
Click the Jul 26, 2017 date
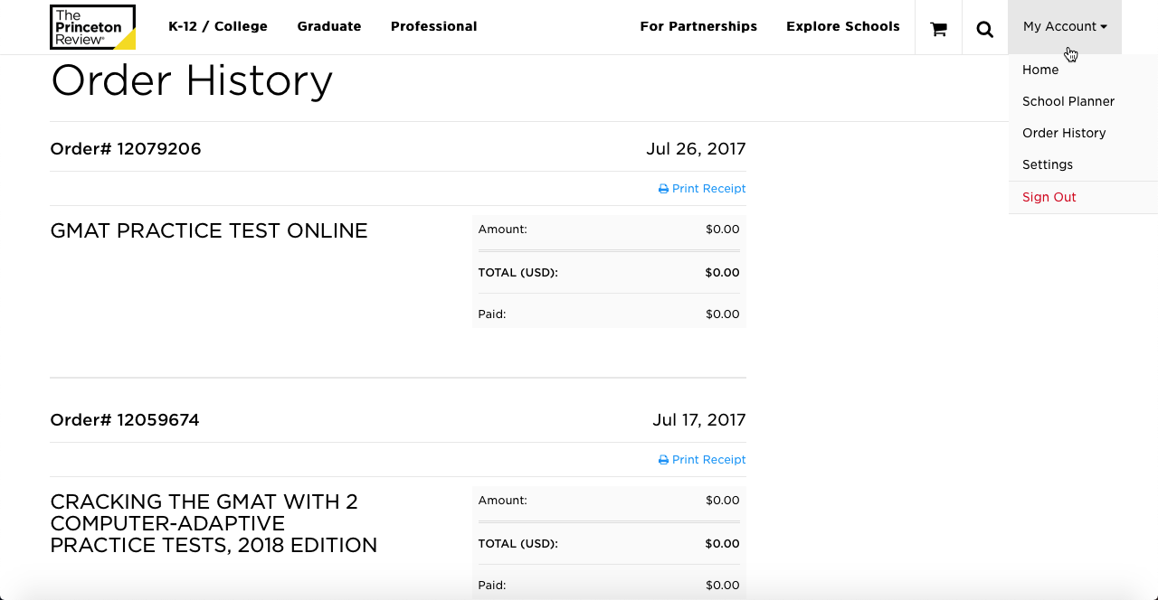point(696,149)
